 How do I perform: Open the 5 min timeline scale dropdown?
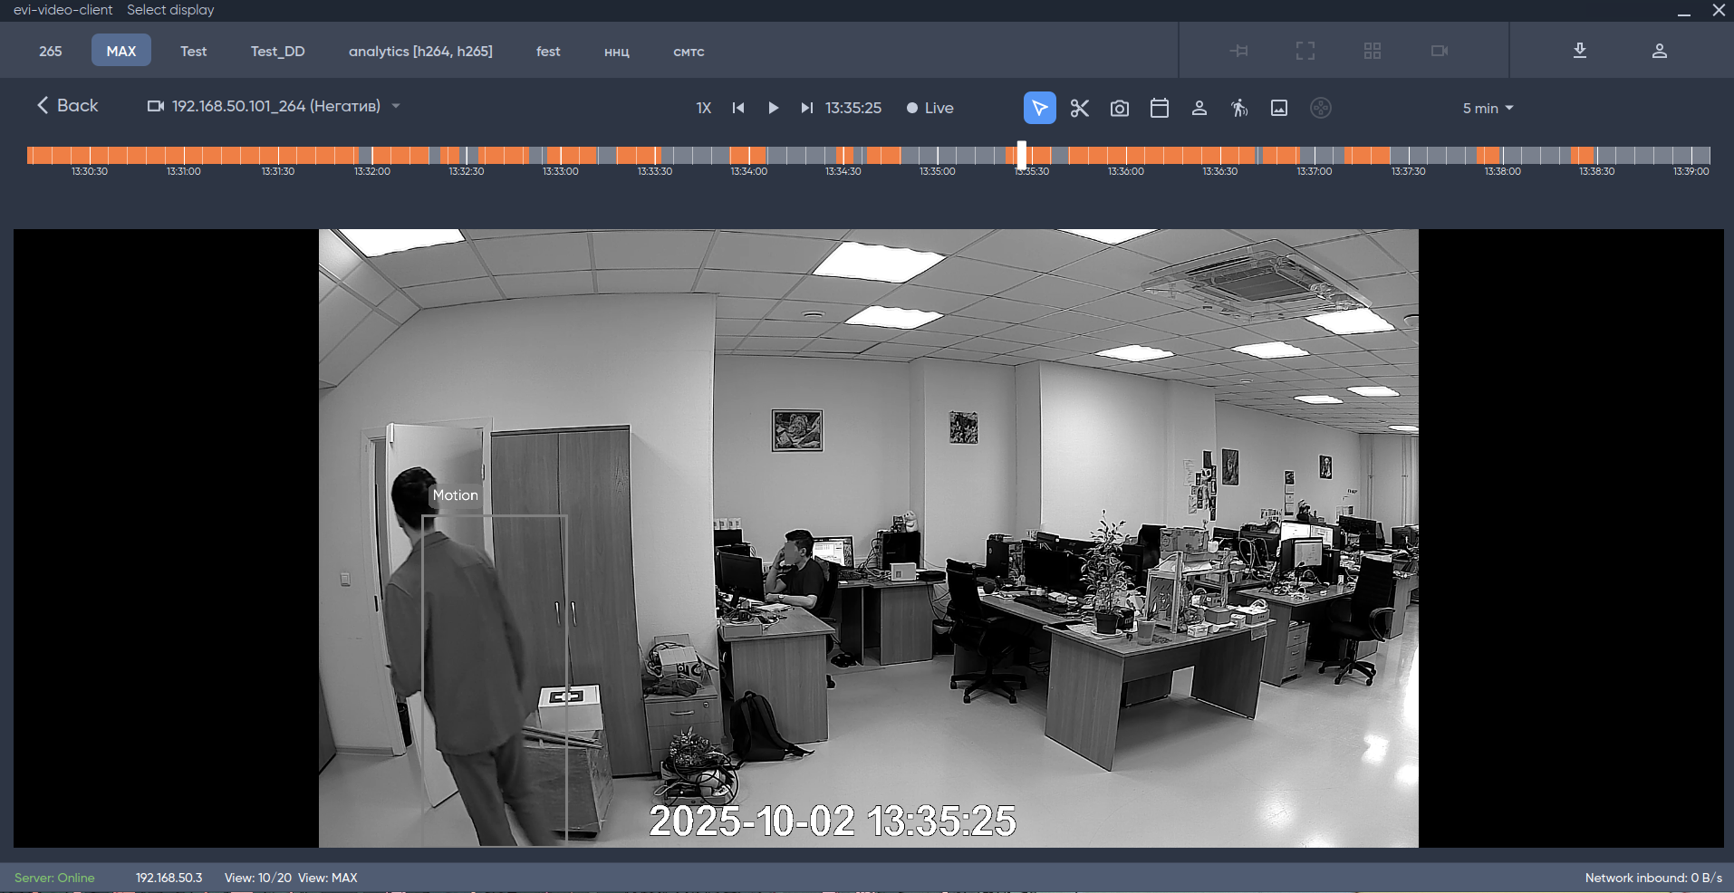[x=1488, y=108]
